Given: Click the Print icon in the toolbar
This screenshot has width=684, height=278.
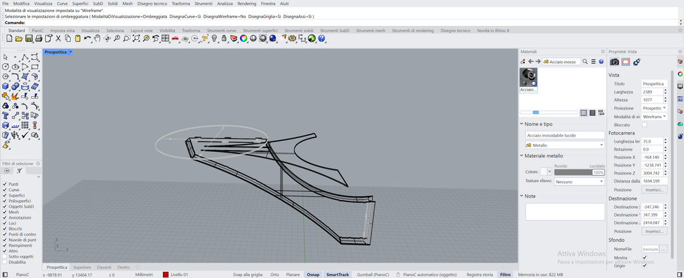Looking at the screenshot, I should tap(38, 39).
